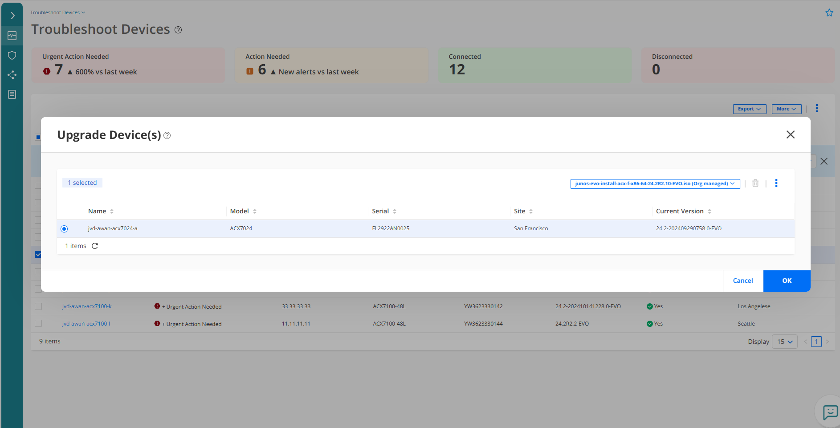
Task: Open the chat feedback icon
Action: 830,412
